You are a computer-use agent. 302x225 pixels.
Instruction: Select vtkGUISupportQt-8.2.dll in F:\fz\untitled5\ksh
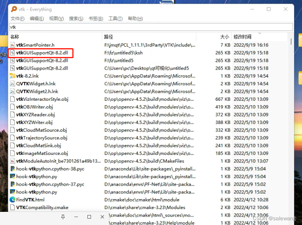[x=42, y=53]
